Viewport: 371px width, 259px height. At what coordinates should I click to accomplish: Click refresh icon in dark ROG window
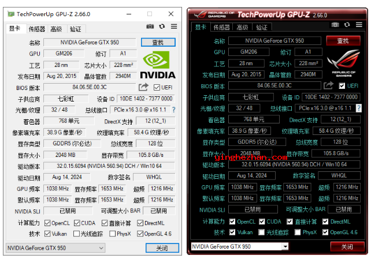point(347,25)
